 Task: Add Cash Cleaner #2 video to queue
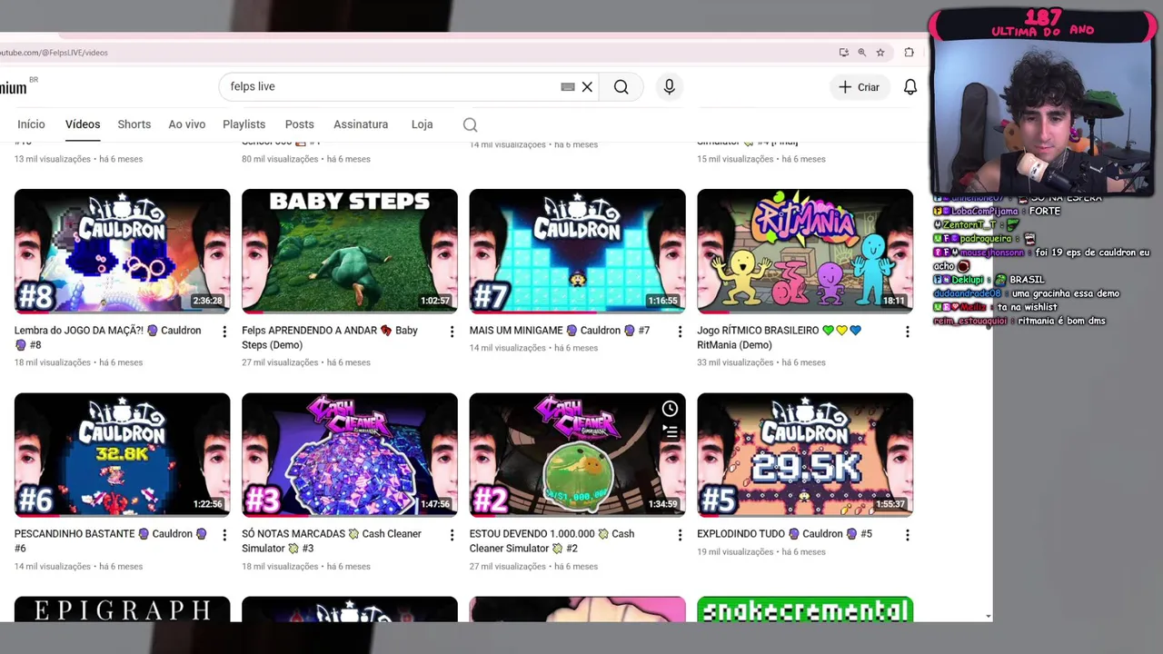(x=670, y=432)
